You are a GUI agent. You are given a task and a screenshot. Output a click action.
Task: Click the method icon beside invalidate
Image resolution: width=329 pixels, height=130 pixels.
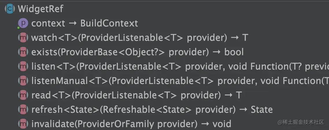[x=23, y=124]
